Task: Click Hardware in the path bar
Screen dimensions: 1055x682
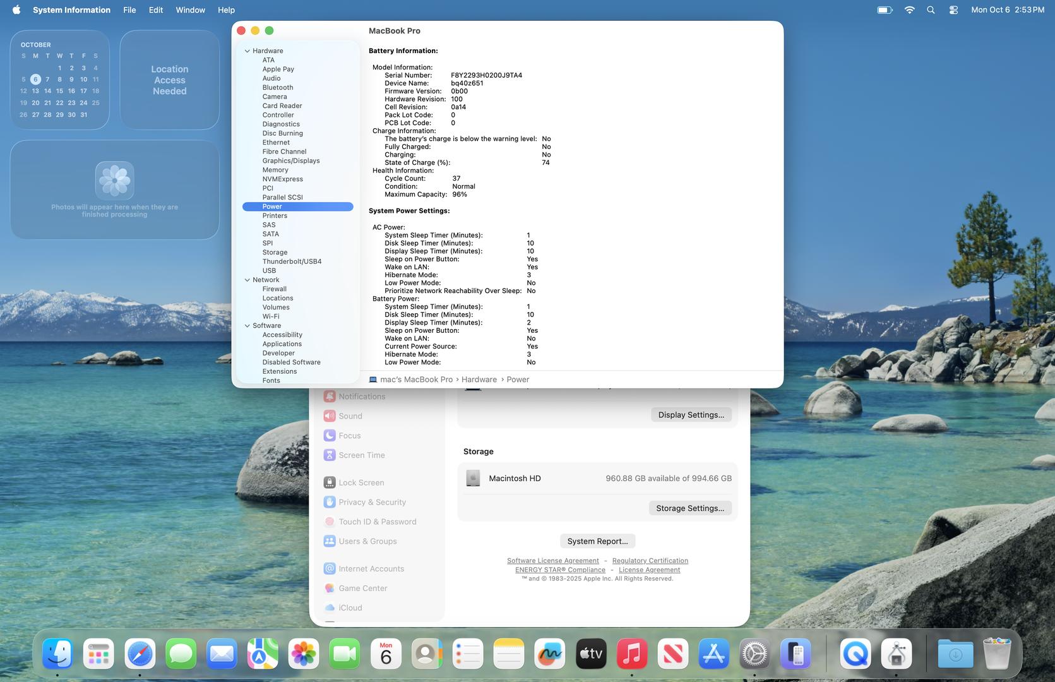Action: (479, 380)
